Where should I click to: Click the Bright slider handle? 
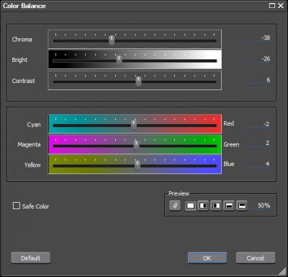tap(119, 60)
